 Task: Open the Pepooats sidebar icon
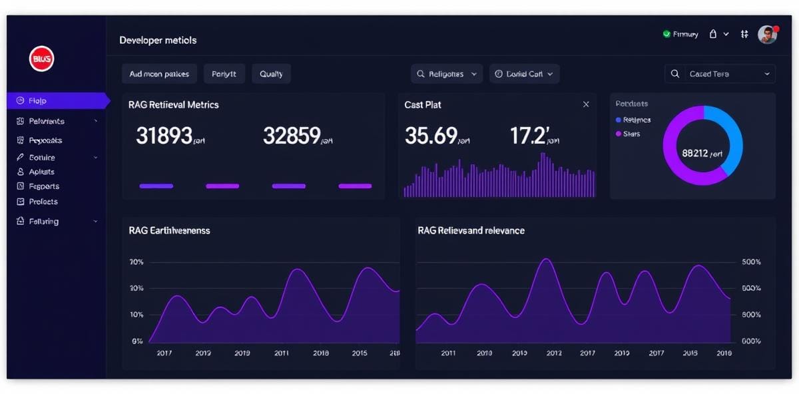pyautogui.click(x=20, y=140)
